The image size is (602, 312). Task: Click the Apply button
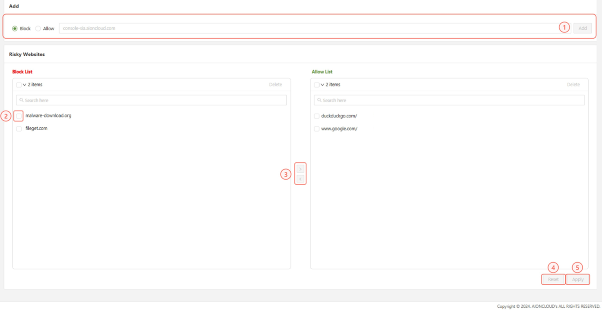(578, 279)
